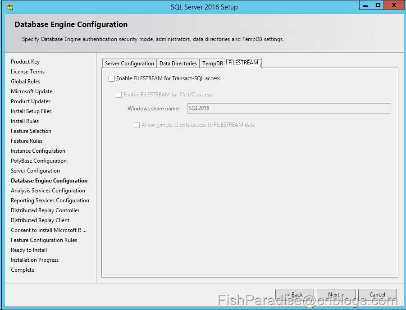The width and height of the screenshot is (406, 310).
Task: Select Install Setup Files step
Action: click(31, 111)
